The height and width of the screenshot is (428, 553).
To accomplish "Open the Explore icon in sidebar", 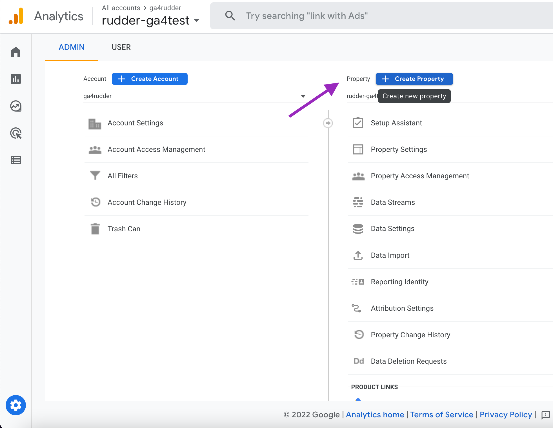I will 16,106.
